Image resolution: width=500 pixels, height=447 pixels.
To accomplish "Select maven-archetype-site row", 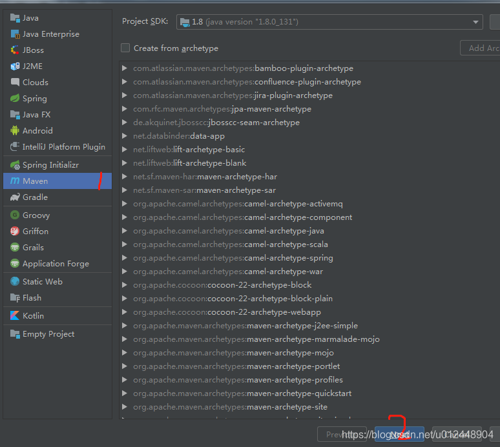I will [x=309, y=407].
